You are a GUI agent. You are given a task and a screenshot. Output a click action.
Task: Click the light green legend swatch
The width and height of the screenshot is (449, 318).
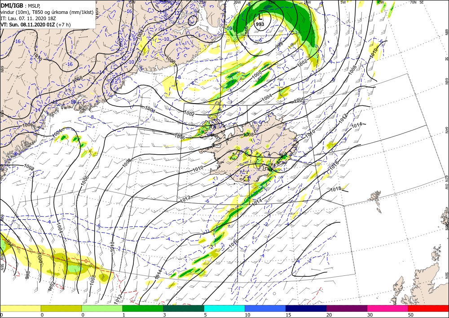[102, 308]
